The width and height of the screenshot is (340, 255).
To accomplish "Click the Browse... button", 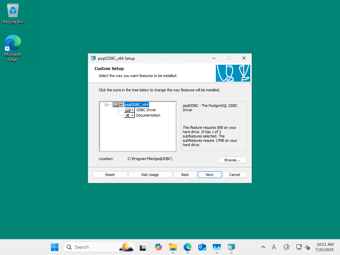I will (232, 160).
